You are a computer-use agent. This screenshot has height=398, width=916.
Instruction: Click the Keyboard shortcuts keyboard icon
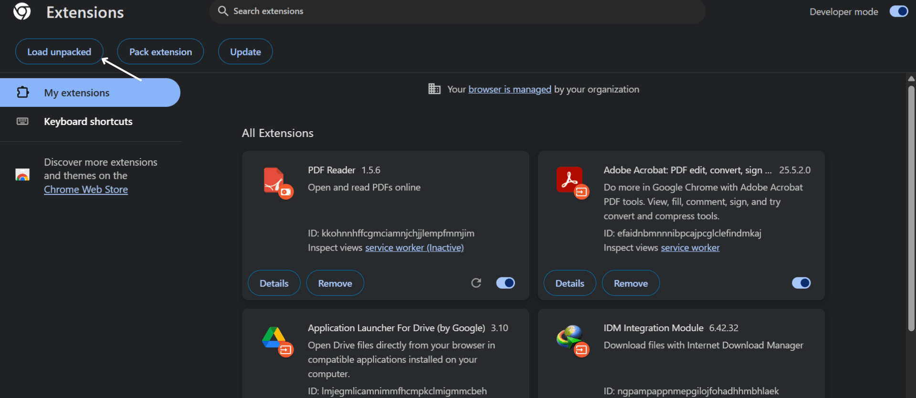pos(22,121)
